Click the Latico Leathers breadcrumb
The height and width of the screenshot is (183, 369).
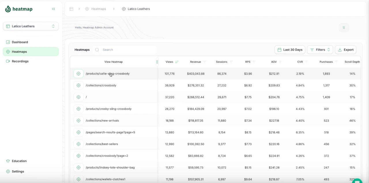coord(136,9)
